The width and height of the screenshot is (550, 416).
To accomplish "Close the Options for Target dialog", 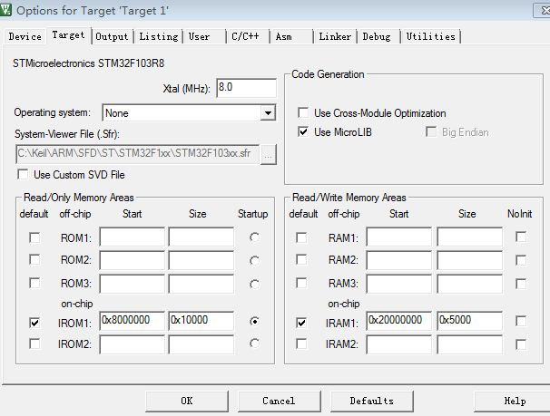I will (x=543, y=10).
